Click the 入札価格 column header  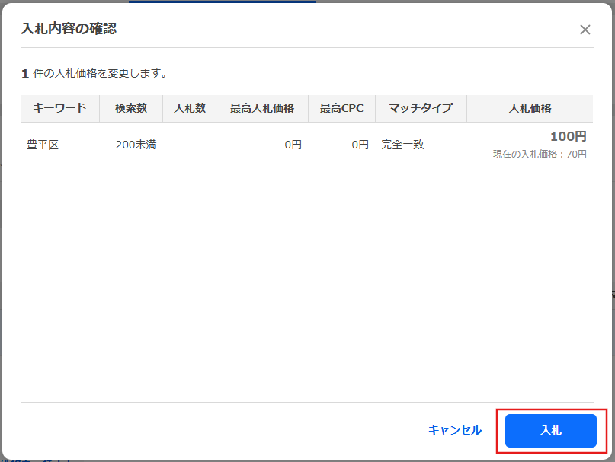coord(530,108)
